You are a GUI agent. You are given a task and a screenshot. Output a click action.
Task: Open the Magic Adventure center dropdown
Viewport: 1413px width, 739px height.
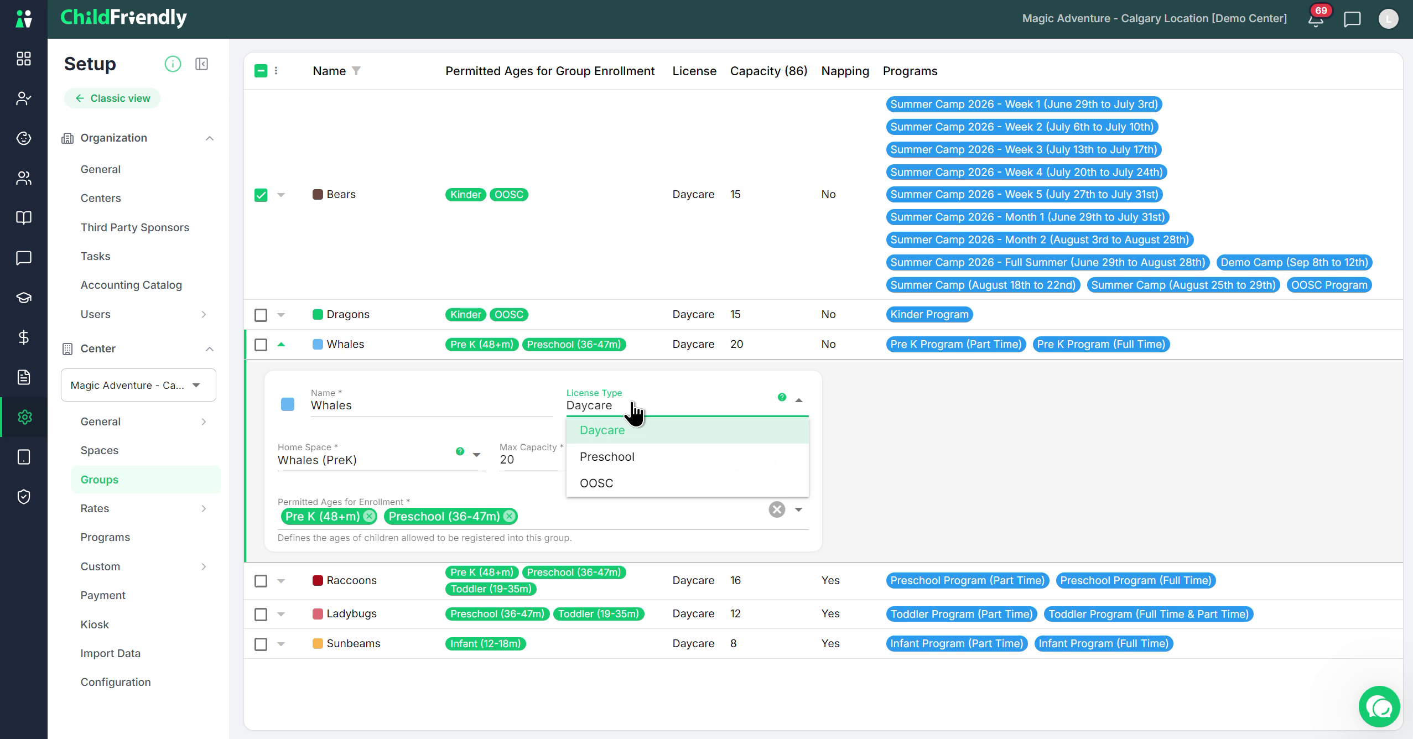tap(138, 385)
